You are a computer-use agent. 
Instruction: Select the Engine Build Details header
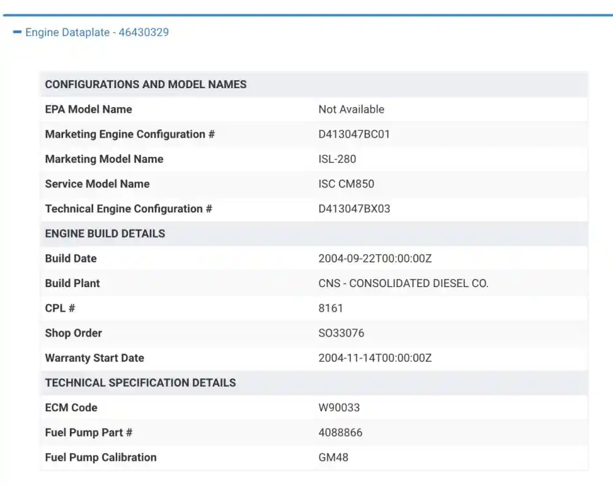pos(105,233)
